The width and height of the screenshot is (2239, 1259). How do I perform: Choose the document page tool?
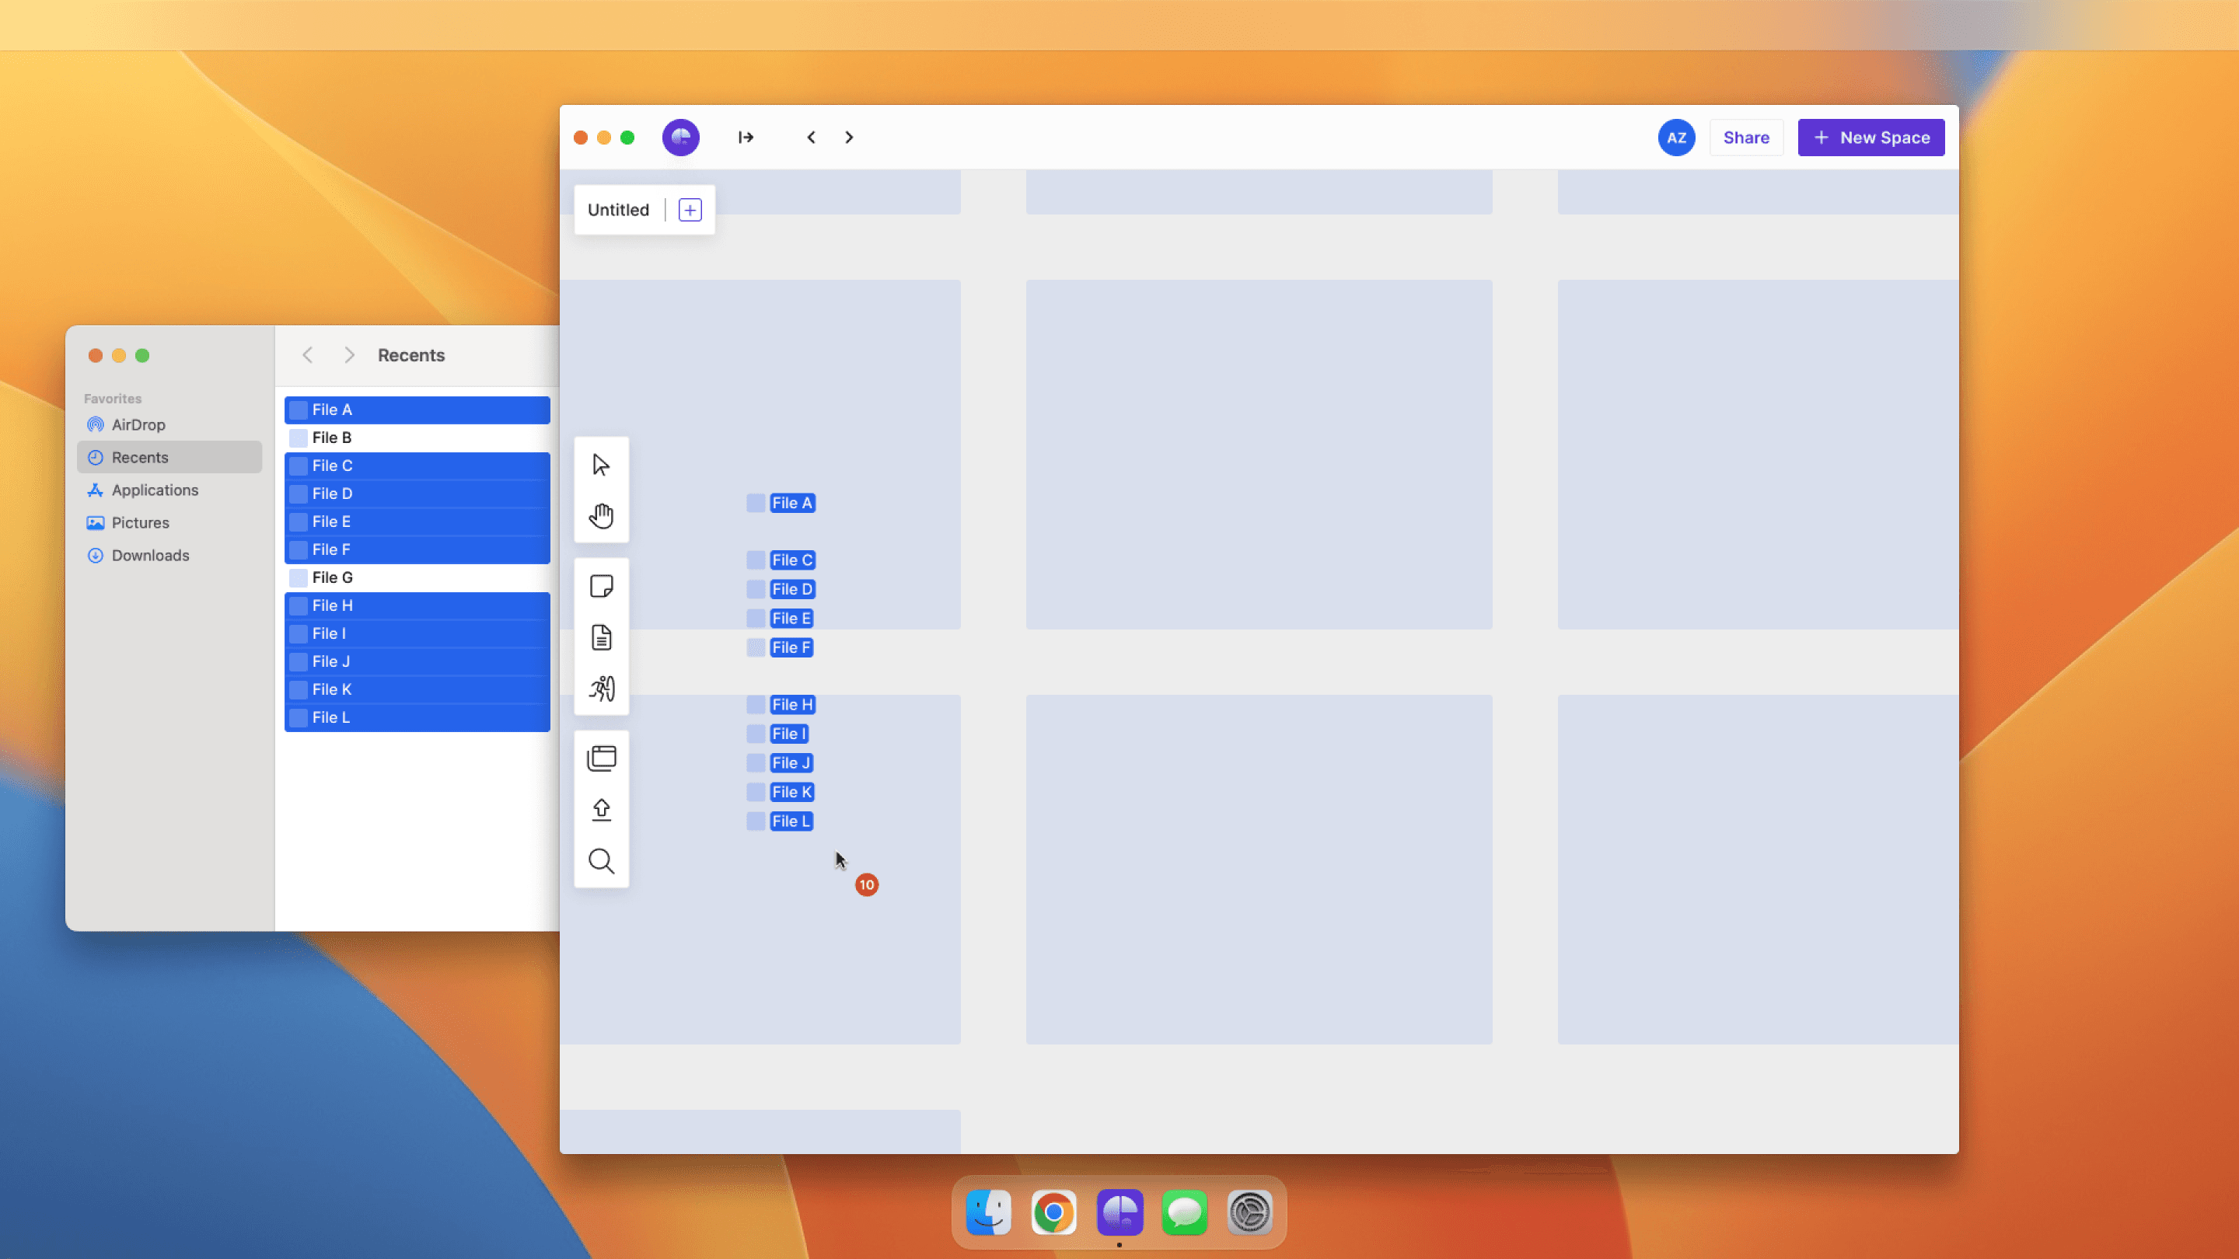pos(601,638)
